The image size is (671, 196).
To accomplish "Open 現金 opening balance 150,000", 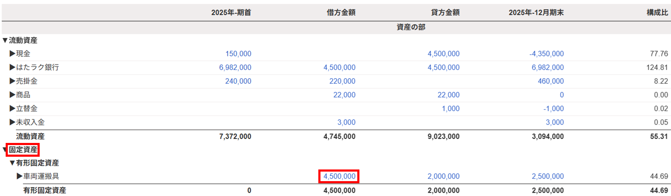I will 238,54.
